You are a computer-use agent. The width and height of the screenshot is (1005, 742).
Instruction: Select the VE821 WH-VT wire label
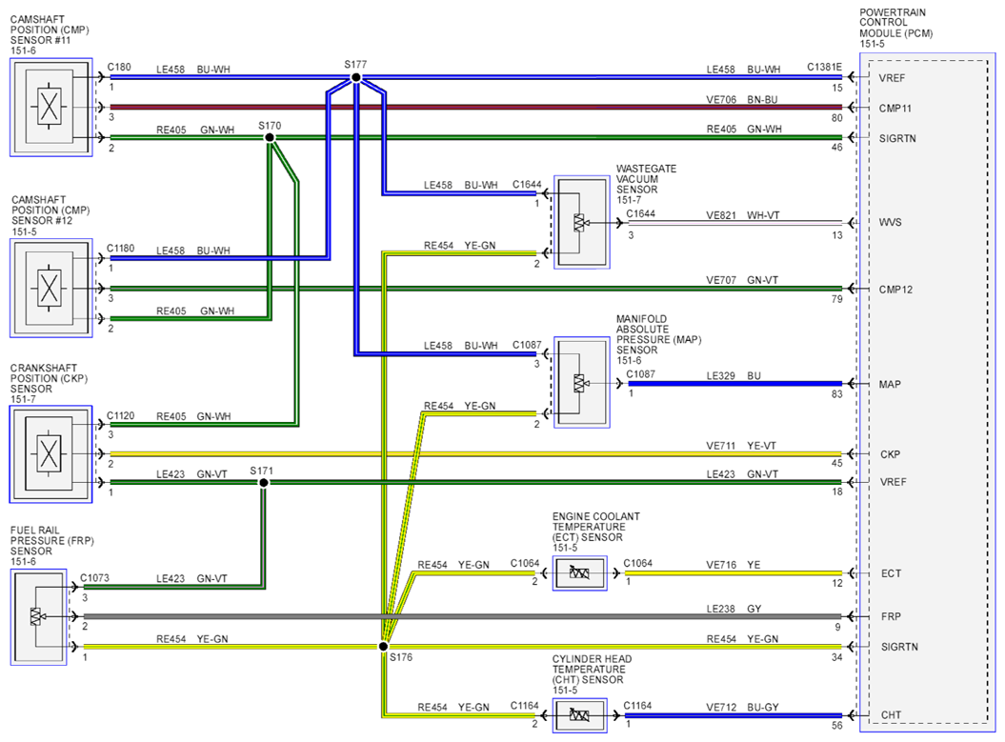pyautogui.click(x=743, y=215)
